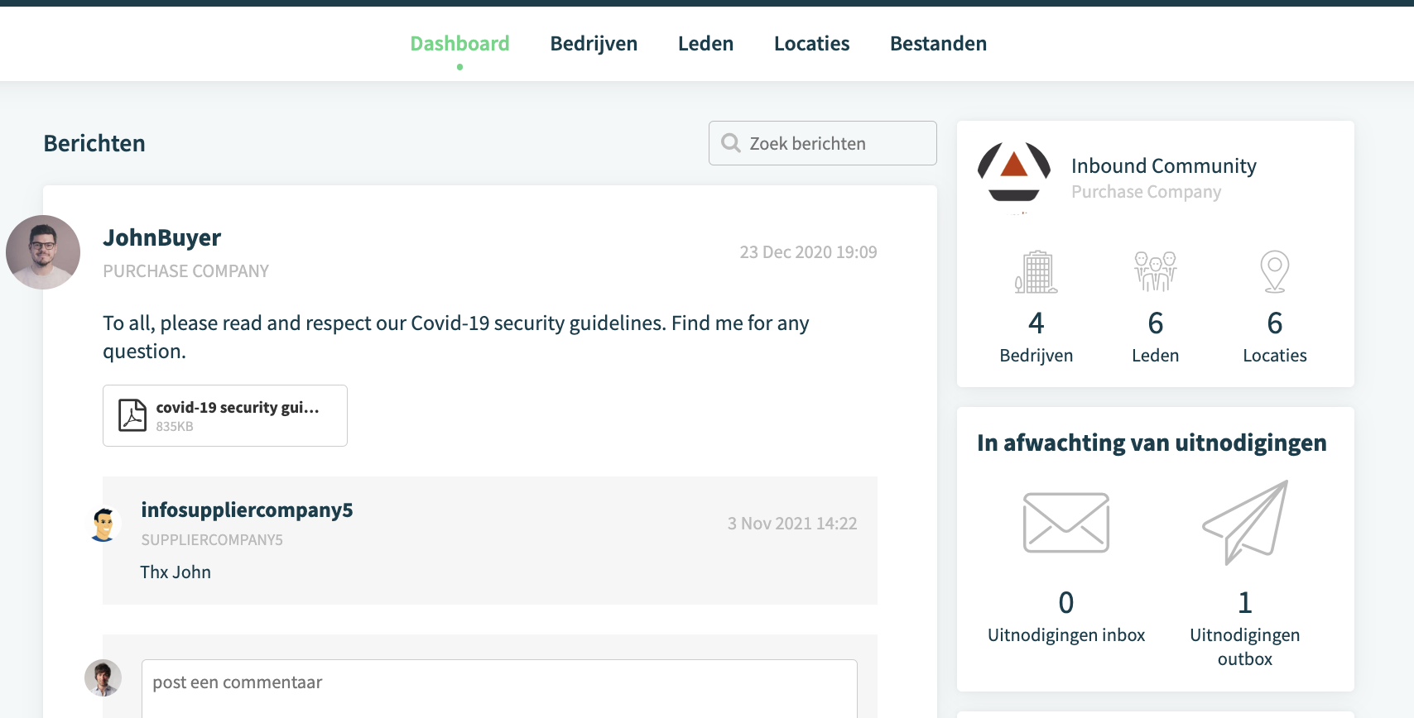Click the outbox paper plane icon
Image resolution: width=1414 pixels, height=718 pixels.
point(1245,523)
